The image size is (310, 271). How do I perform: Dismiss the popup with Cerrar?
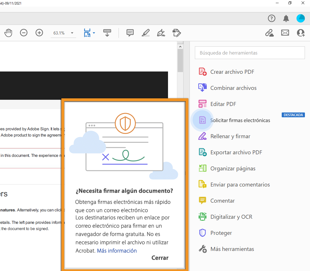click(x=160, y=258)
